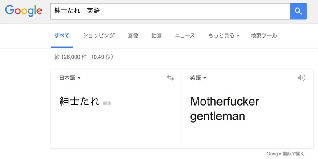This screenshot has height=159, width=318.
Task: Click into the search query field
Action: (x=170, y=11)
